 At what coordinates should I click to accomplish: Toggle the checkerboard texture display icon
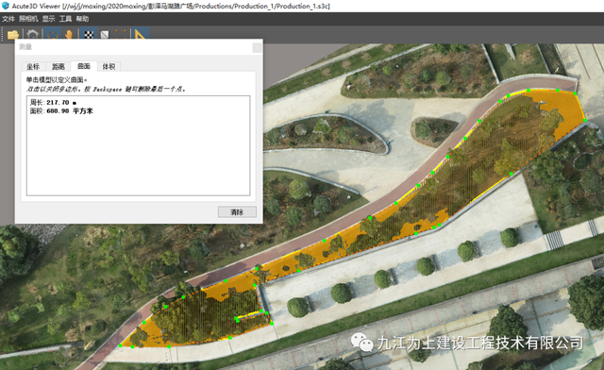(89, 35)
